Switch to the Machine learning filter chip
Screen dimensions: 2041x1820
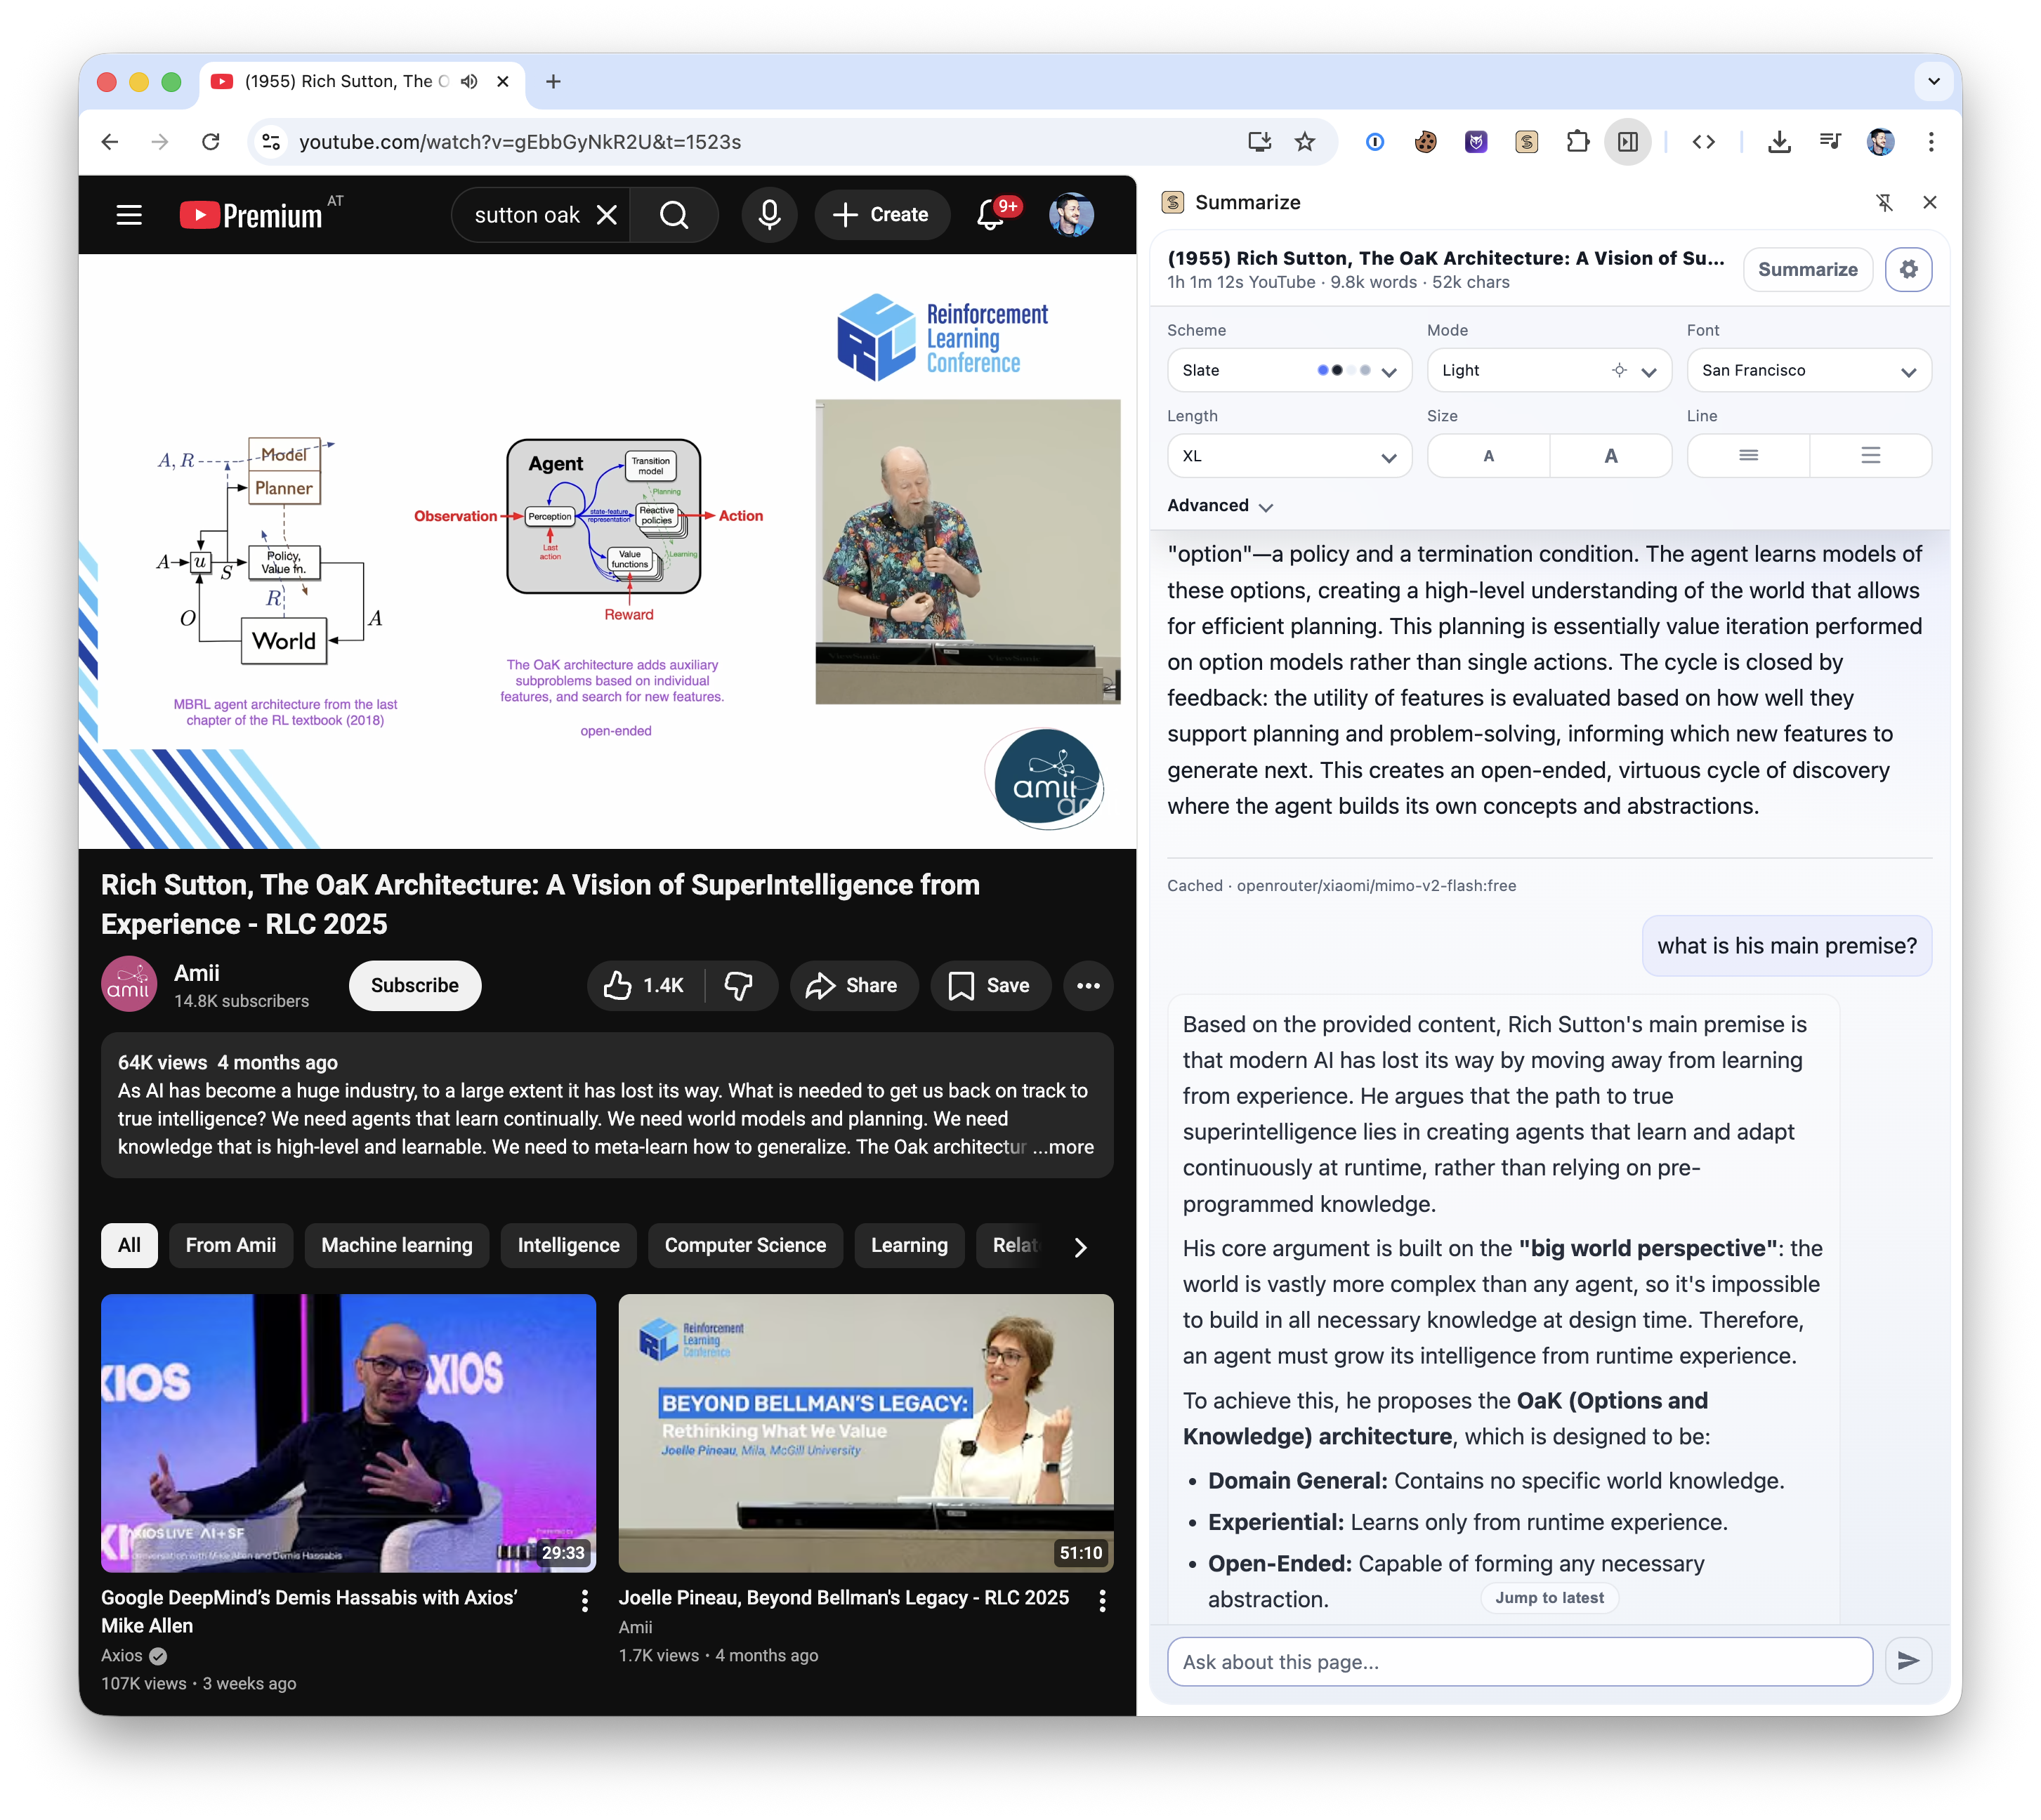coord(396,1245)
